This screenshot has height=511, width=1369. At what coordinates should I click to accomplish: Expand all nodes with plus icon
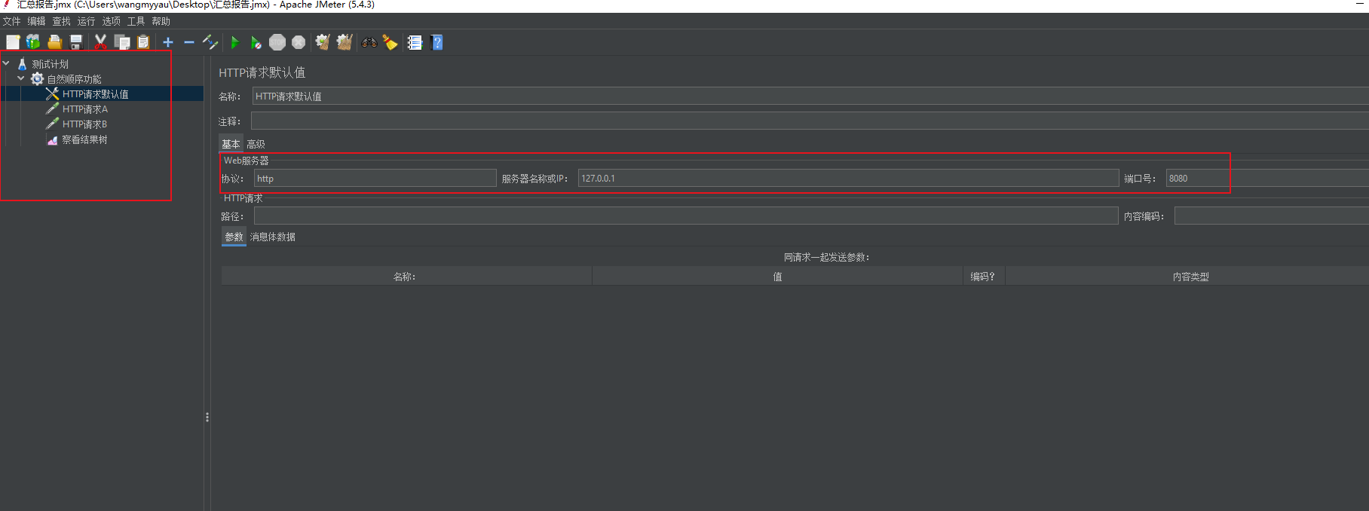pyautogui.click(x=168, y=42)
